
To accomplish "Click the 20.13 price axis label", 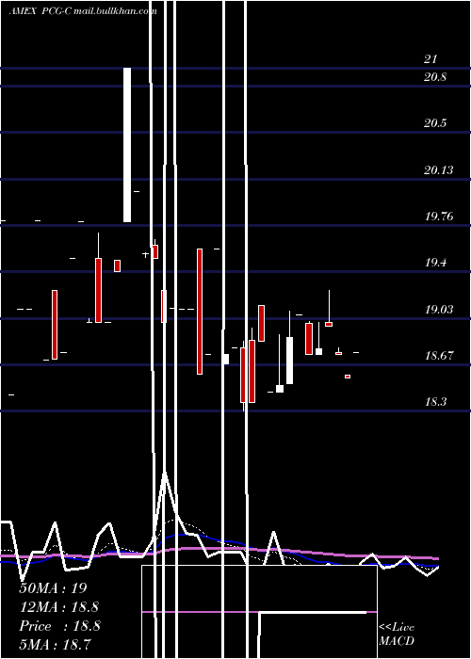I will (x=439, y=169).
